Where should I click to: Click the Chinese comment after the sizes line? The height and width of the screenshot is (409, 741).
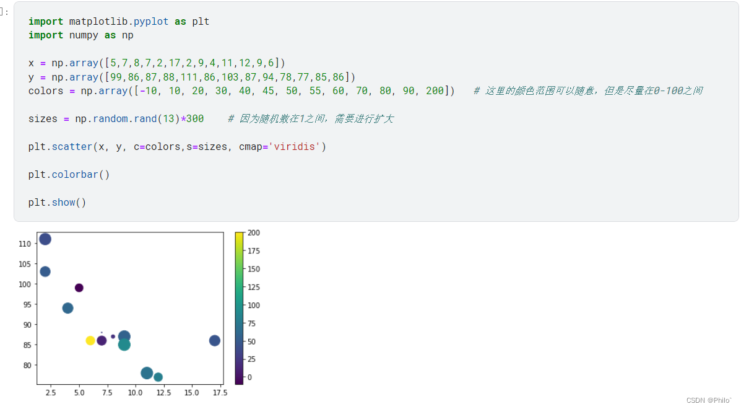pos(311,119)
